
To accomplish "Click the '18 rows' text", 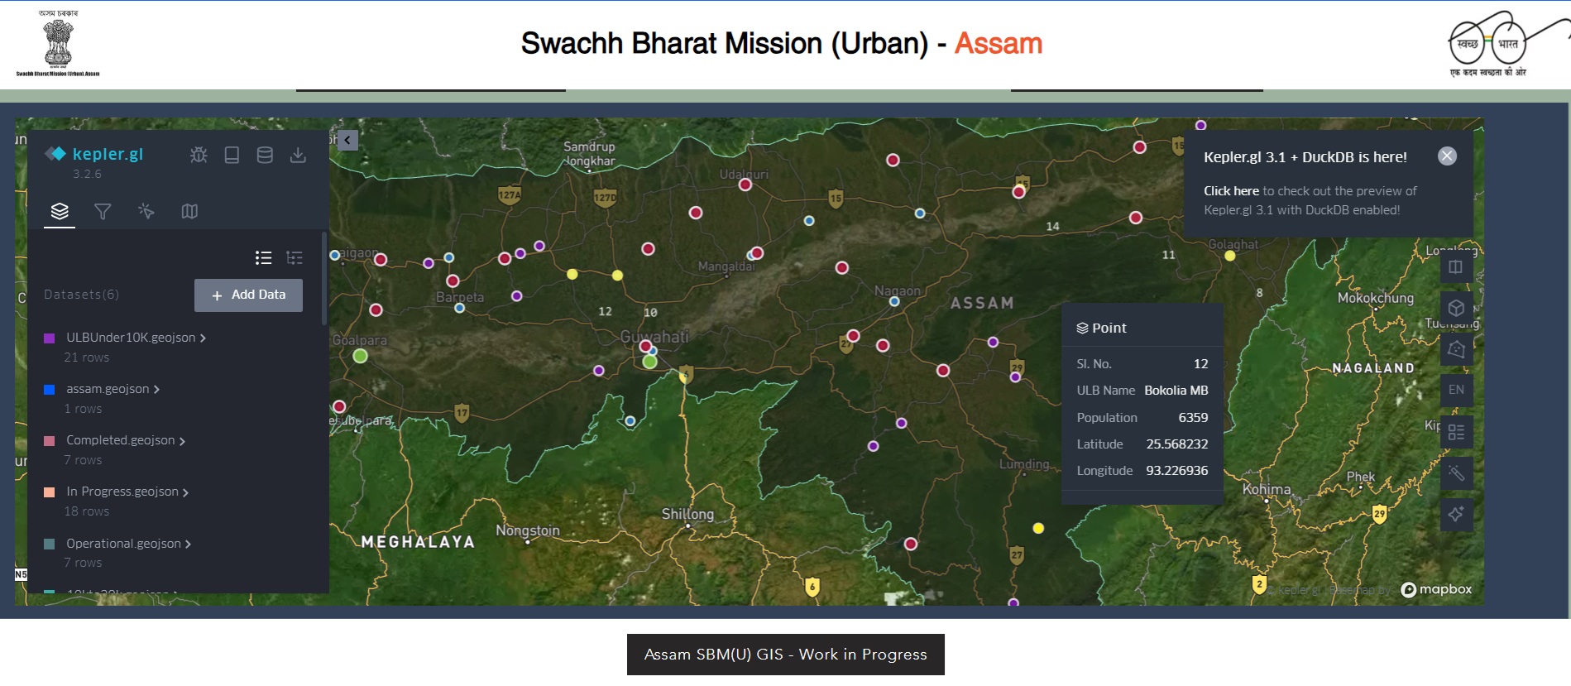I will [x=87, y=511].
